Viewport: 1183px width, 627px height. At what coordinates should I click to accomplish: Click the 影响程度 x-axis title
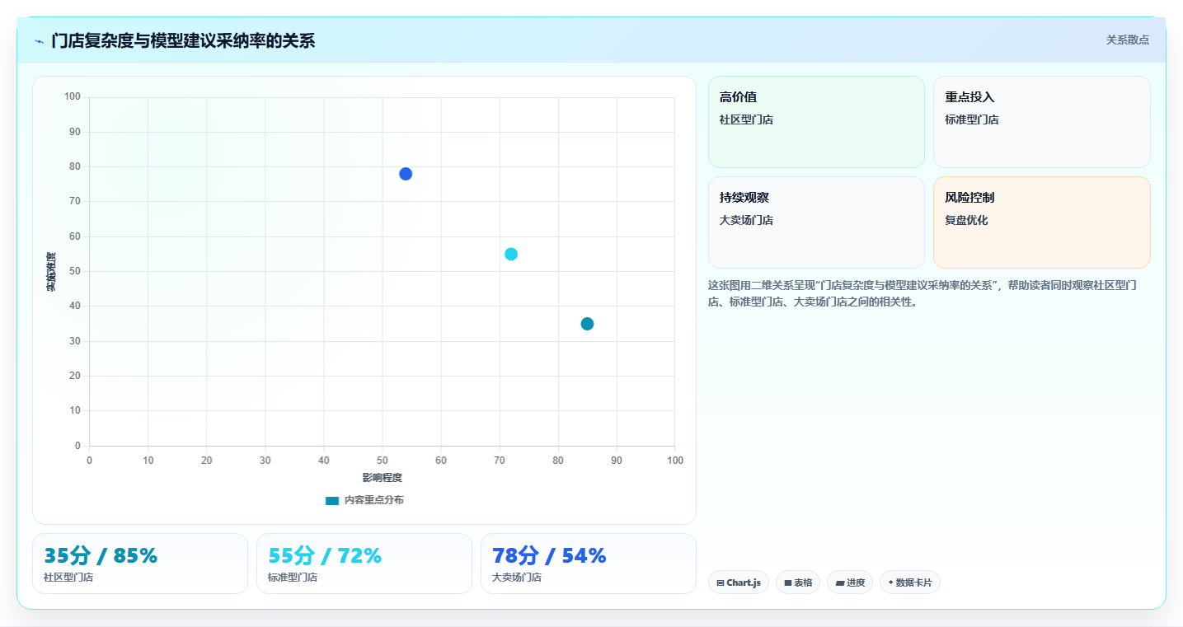pyautogui.click(x=383, y=478)
